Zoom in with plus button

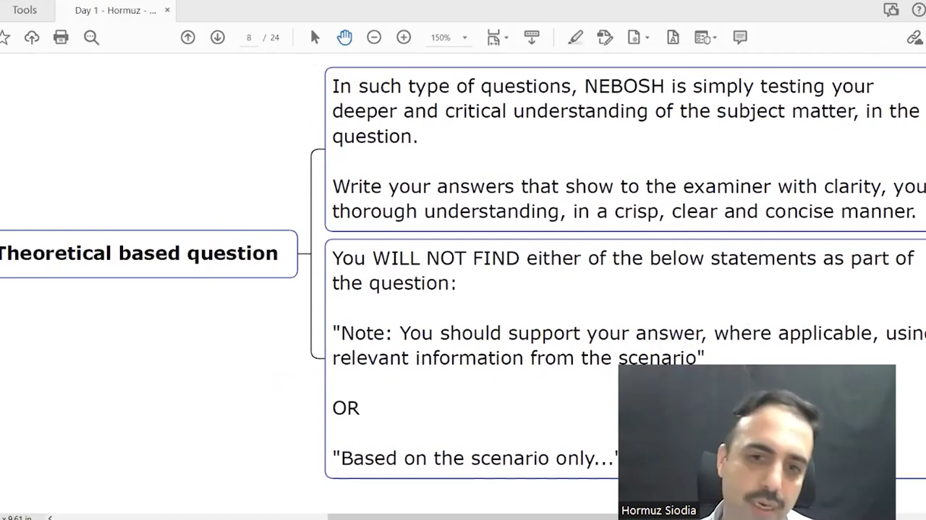(x=404, y=38)
